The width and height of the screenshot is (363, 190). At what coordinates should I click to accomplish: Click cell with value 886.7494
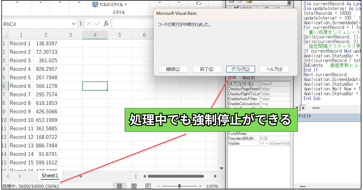coord(46,145)
